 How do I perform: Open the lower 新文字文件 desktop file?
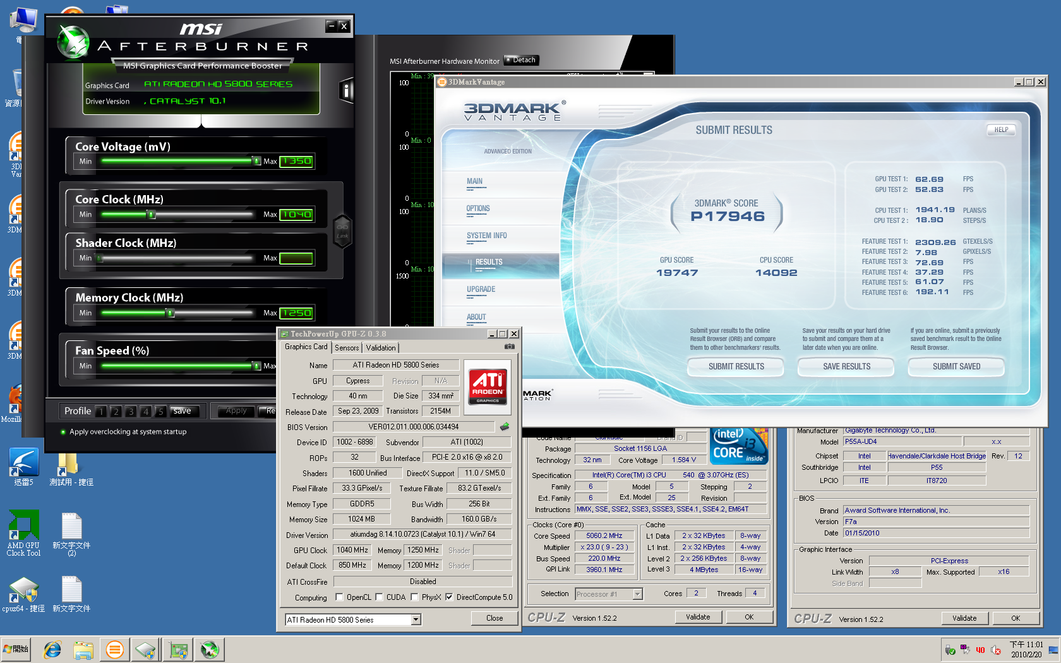(71, 594)
